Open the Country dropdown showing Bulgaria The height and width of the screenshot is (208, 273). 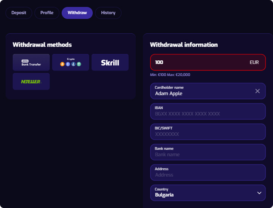click(208, 193)
